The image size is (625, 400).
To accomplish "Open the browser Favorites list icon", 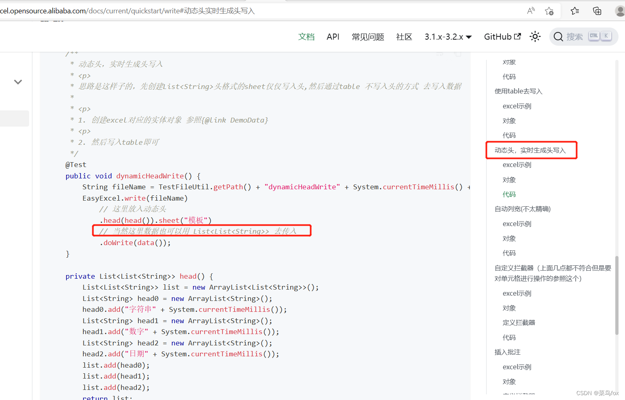I will [575, 11].
